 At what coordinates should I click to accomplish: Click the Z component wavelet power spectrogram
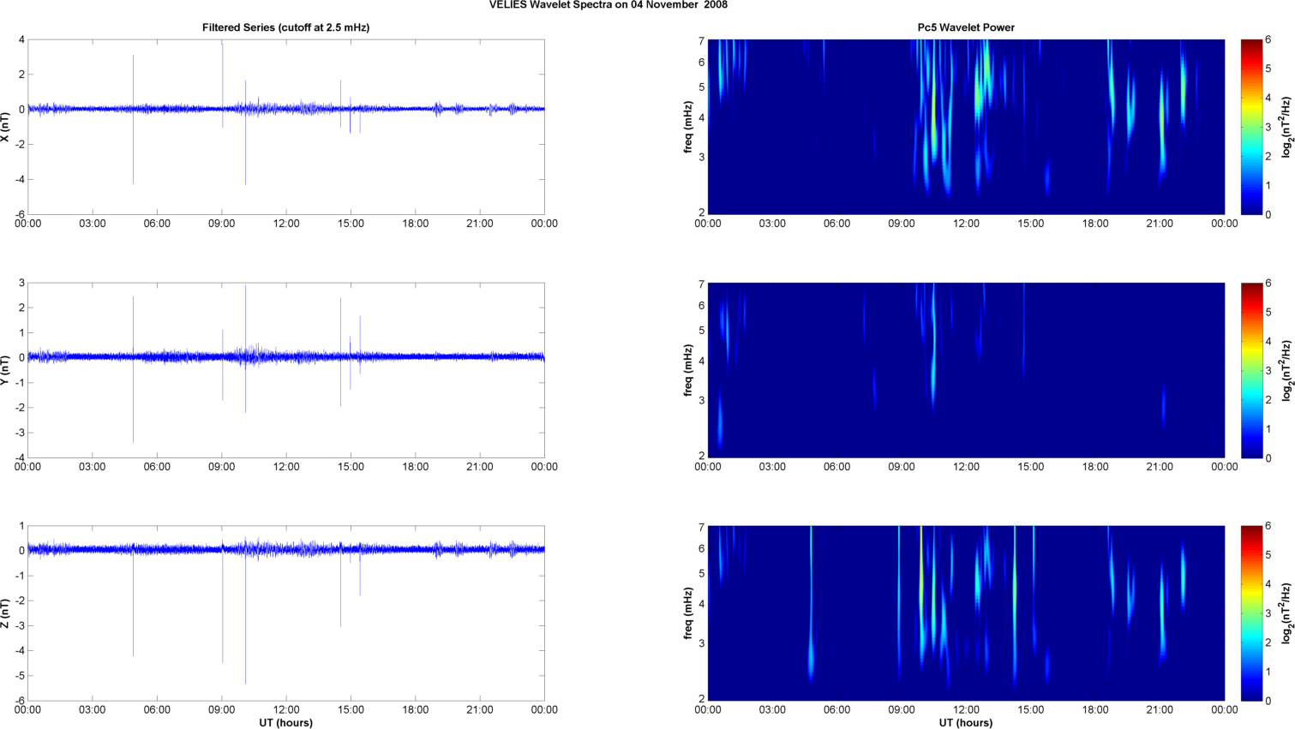click(966, 613)
